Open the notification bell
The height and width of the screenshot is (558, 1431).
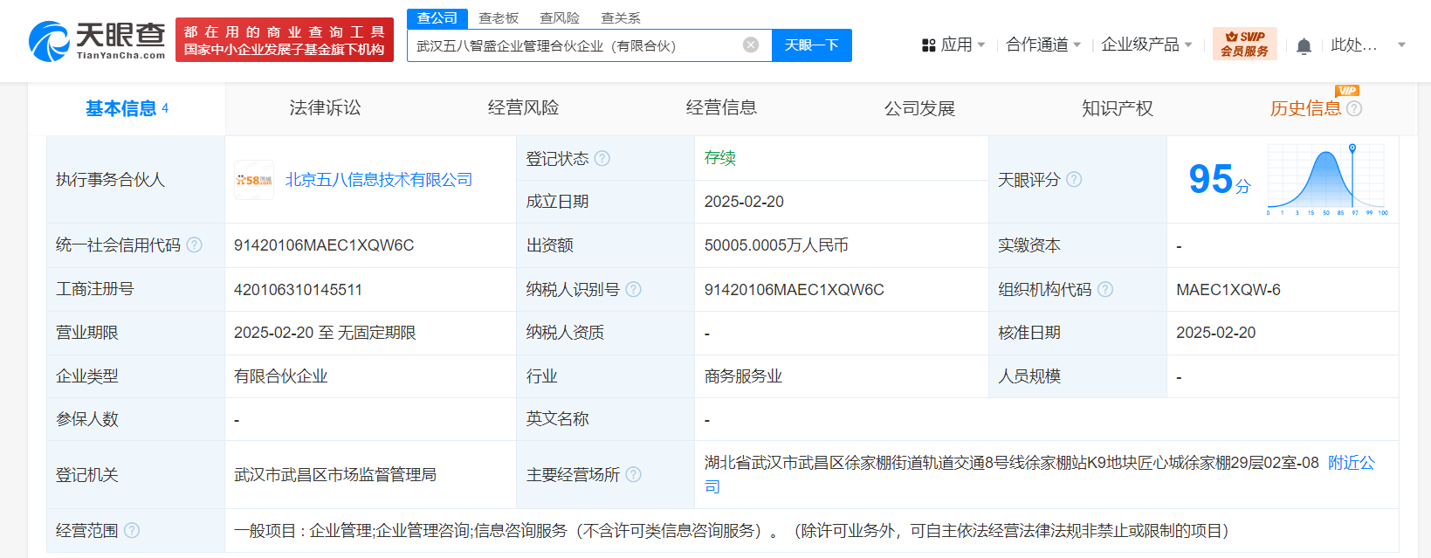click(1304, 45)
